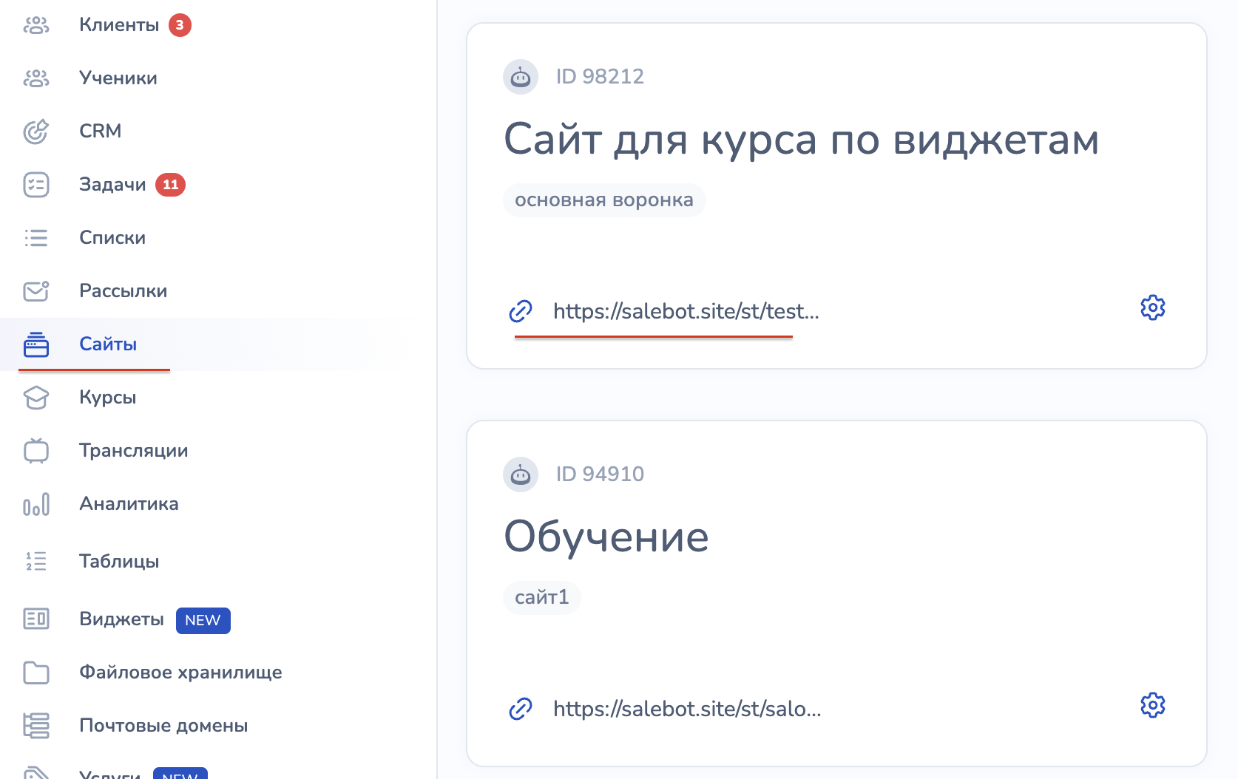Select the Курсы menu item

point(108,398)
